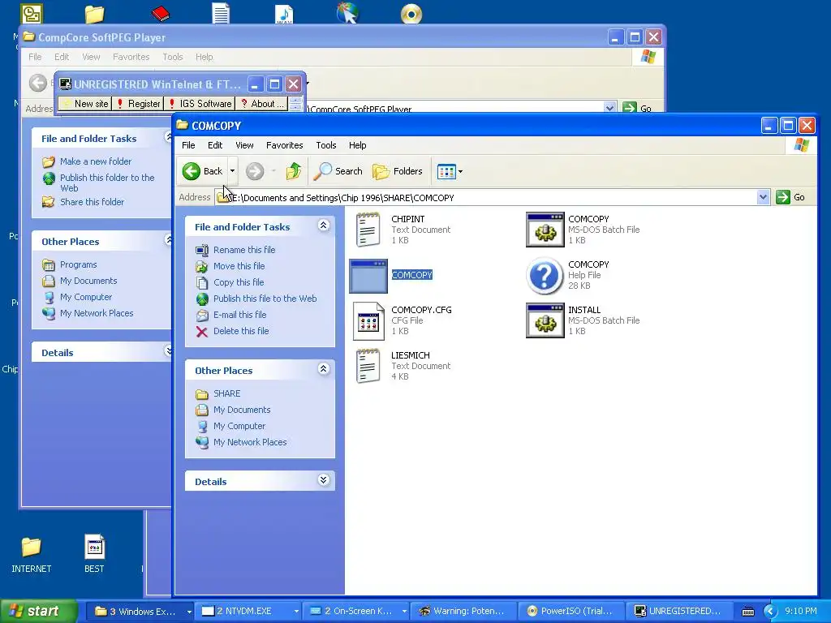The height and width of the screenshot is (623, 831).
Task: Open File menu in COMCOPY window
Action: click(188, 145)
